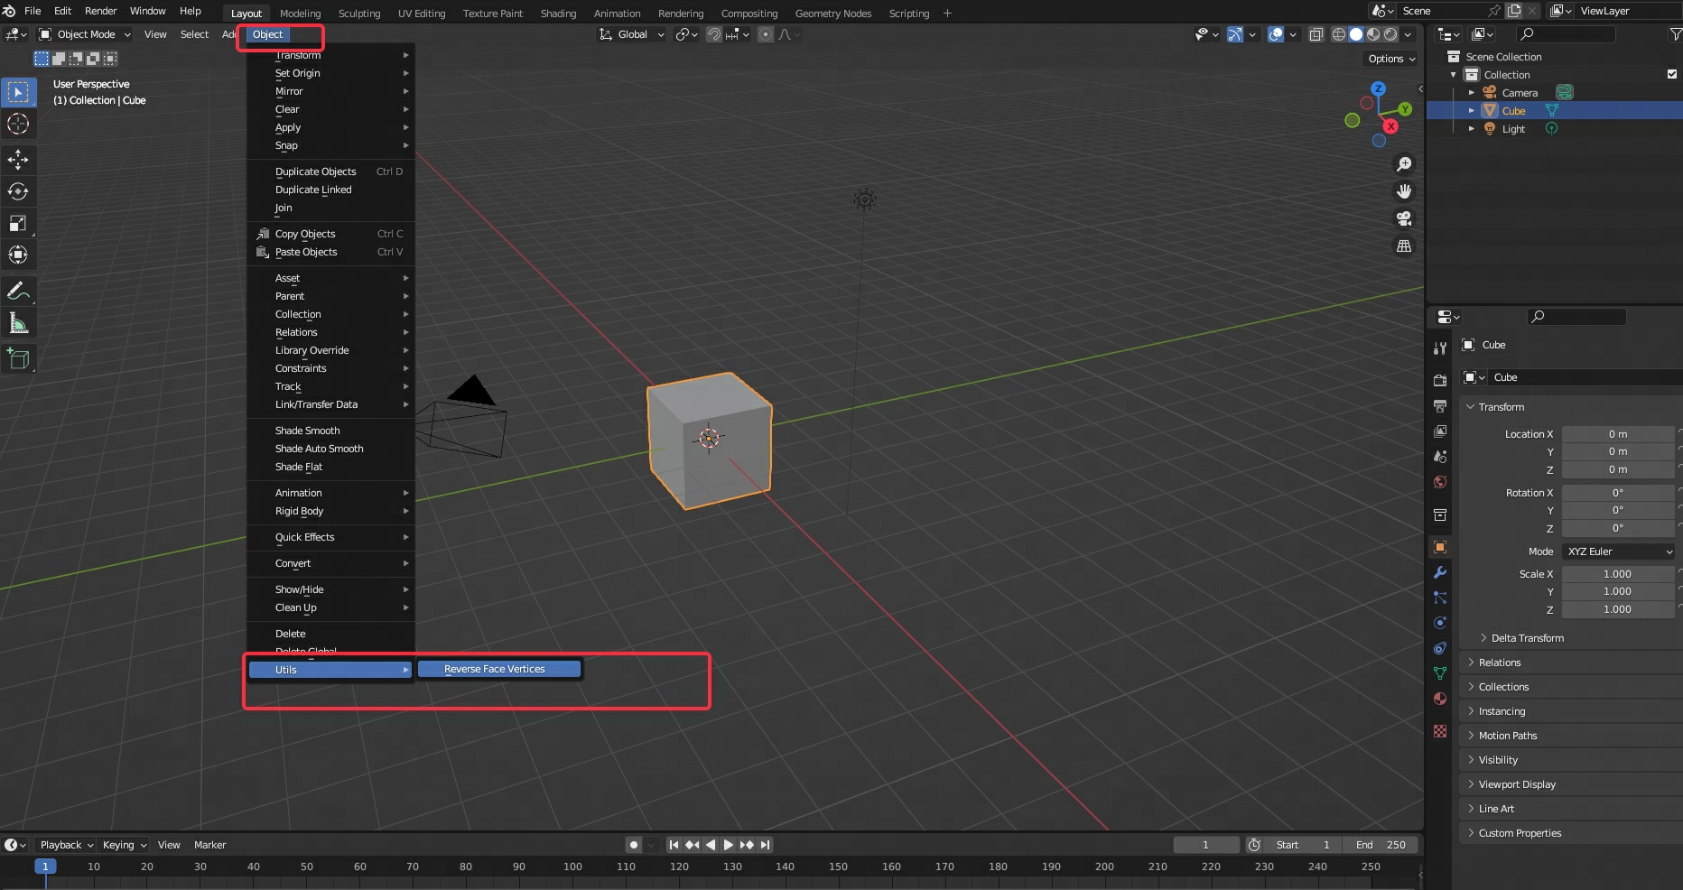Screen dimensions: 1683x890
Task: Switch to the Shading workspace tab
Action: click(x=557, y=14)
